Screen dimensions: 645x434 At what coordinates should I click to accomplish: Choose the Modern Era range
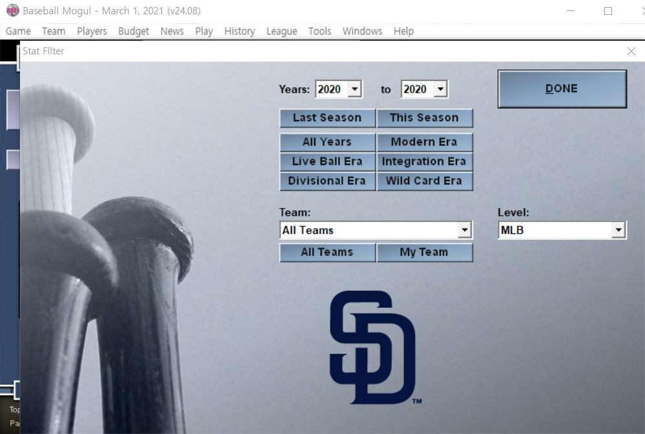click(x=425, y=142)
